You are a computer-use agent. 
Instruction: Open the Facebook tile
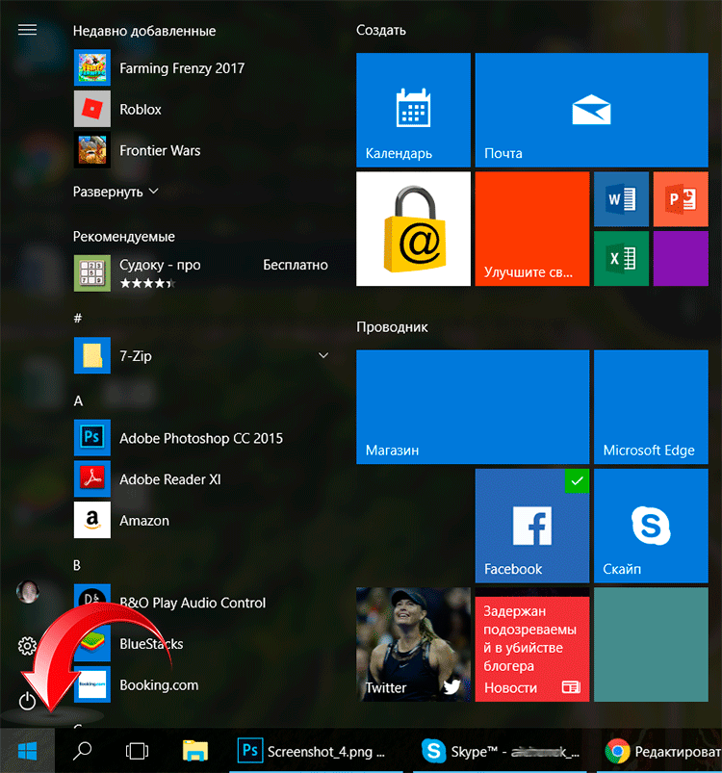[532, 526]
